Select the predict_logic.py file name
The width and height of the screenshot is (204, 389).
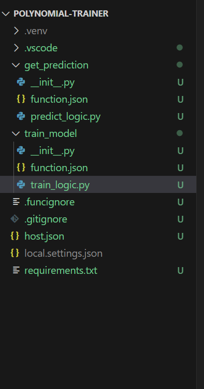pyautogui.click(x=65, y=117)
